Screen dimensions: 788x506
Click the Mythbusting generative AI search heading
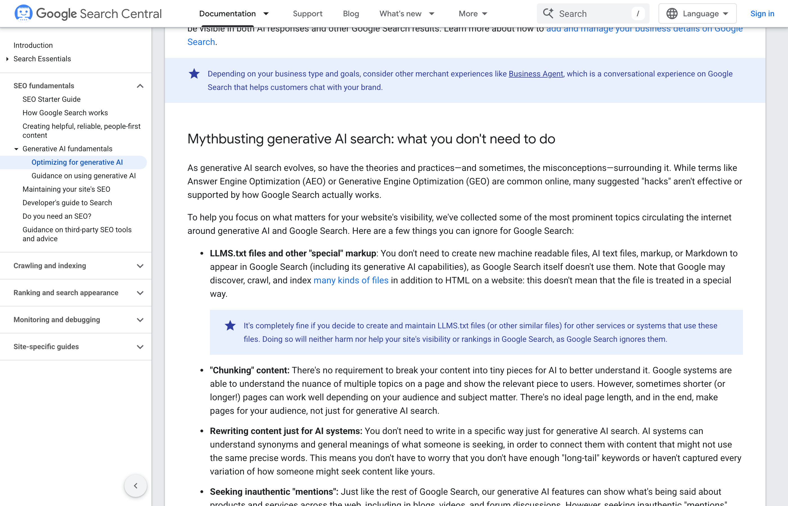point(371,139)
